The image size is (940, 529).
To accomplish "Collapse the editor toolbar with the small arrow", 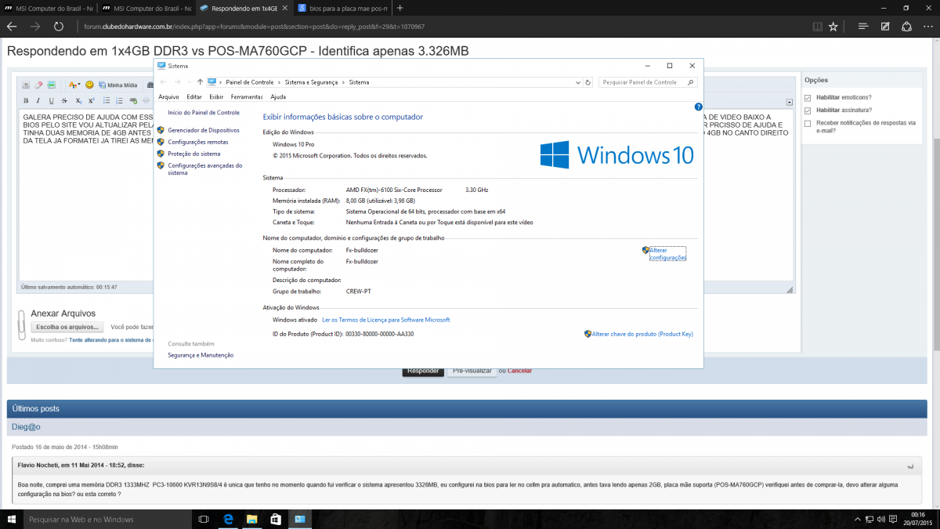I will click(790, 102).
